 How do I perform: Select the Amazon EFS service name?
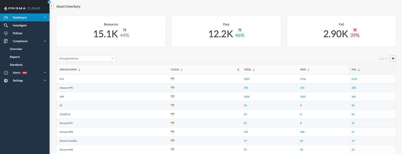coord(66,123)
